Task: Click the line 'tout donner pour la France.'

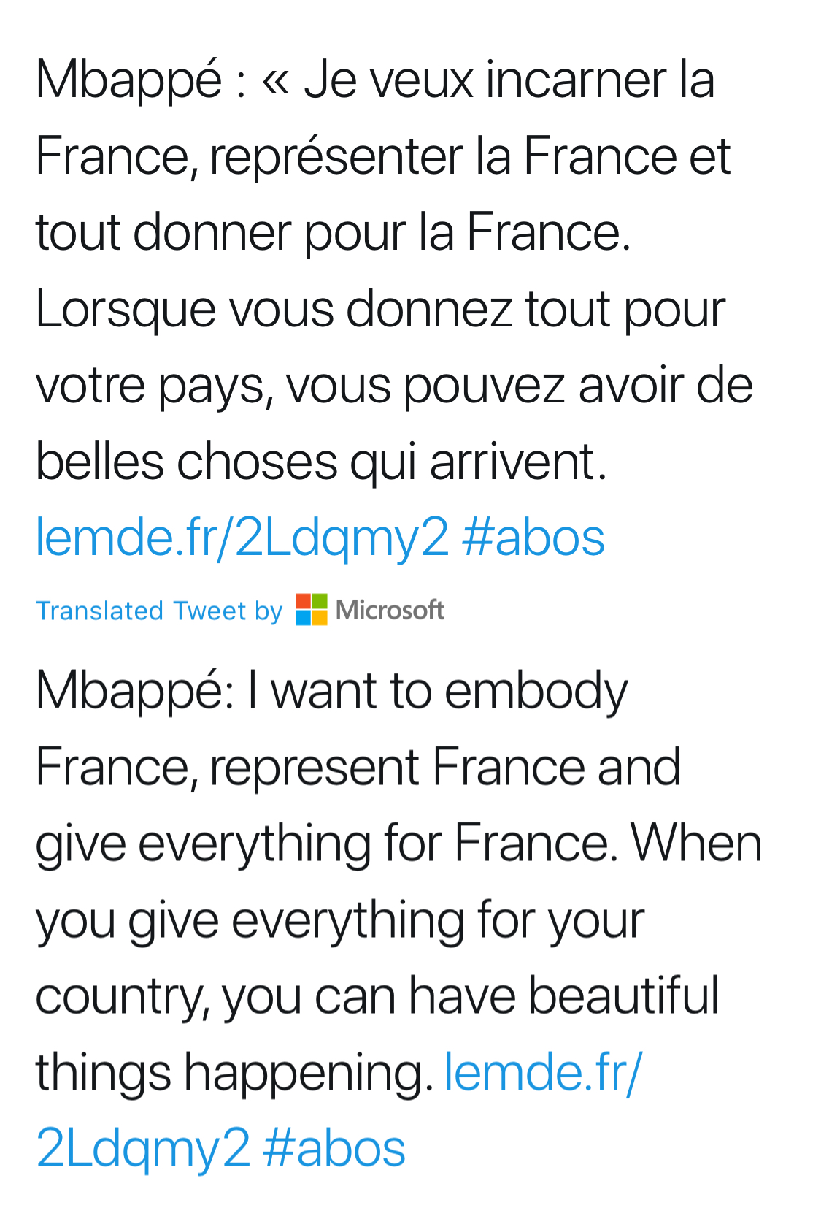Action: click(334, 232)
